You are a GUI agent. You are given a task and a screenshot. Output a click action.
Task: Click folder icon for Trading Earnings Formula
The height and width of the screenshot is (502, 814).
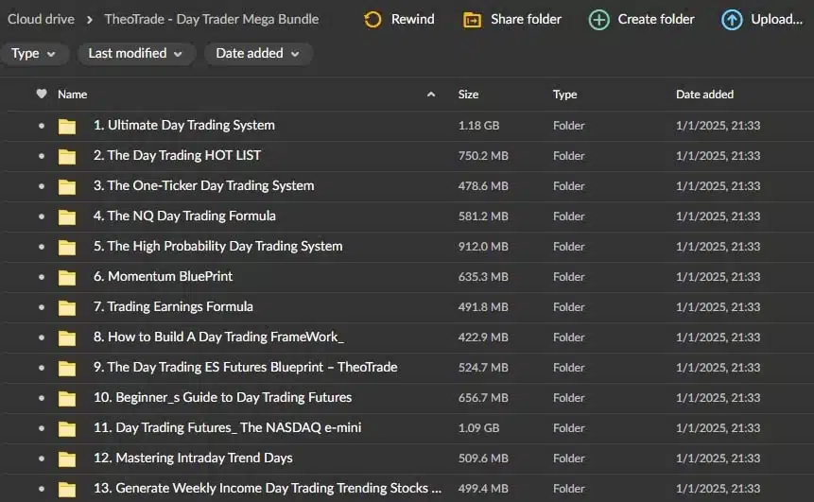(67, 307)
